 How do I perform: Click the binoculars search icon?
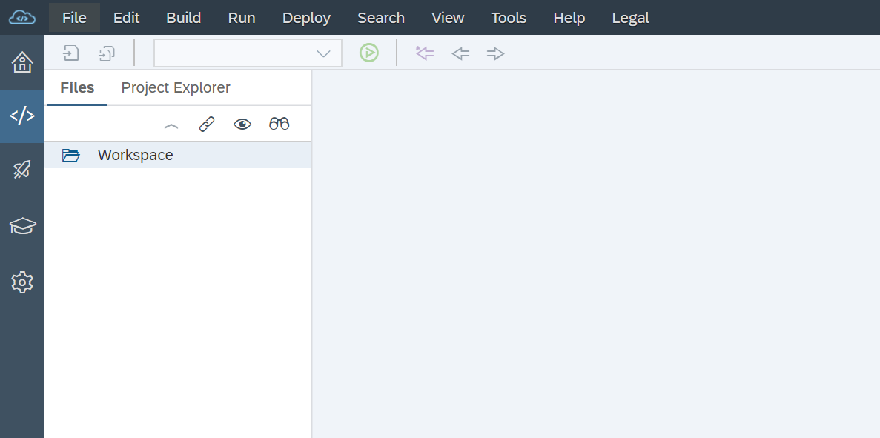[279, 124]
